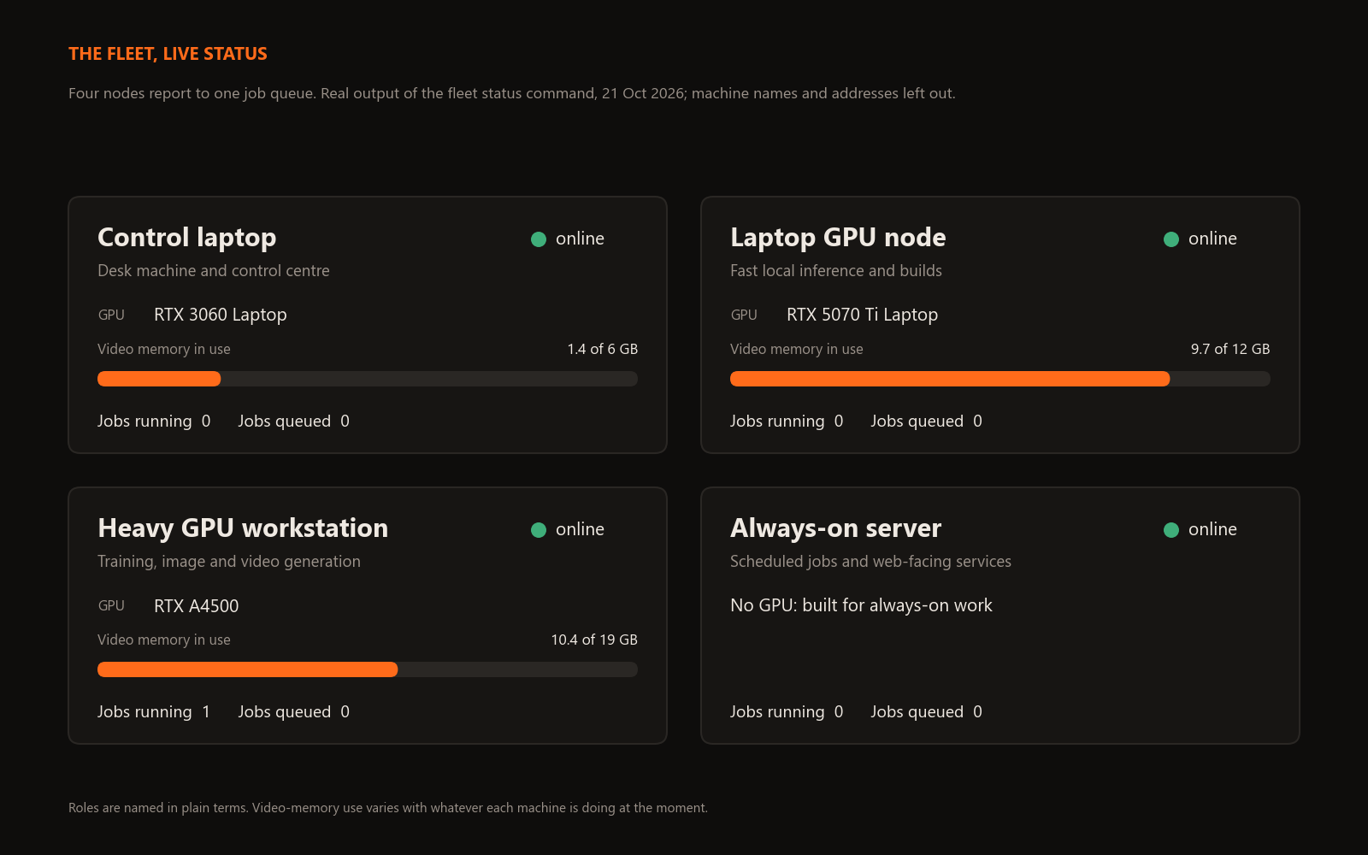Click Jobs queued on Always-on server
This screenshot has width=1368, height=855.
[927, 712]
